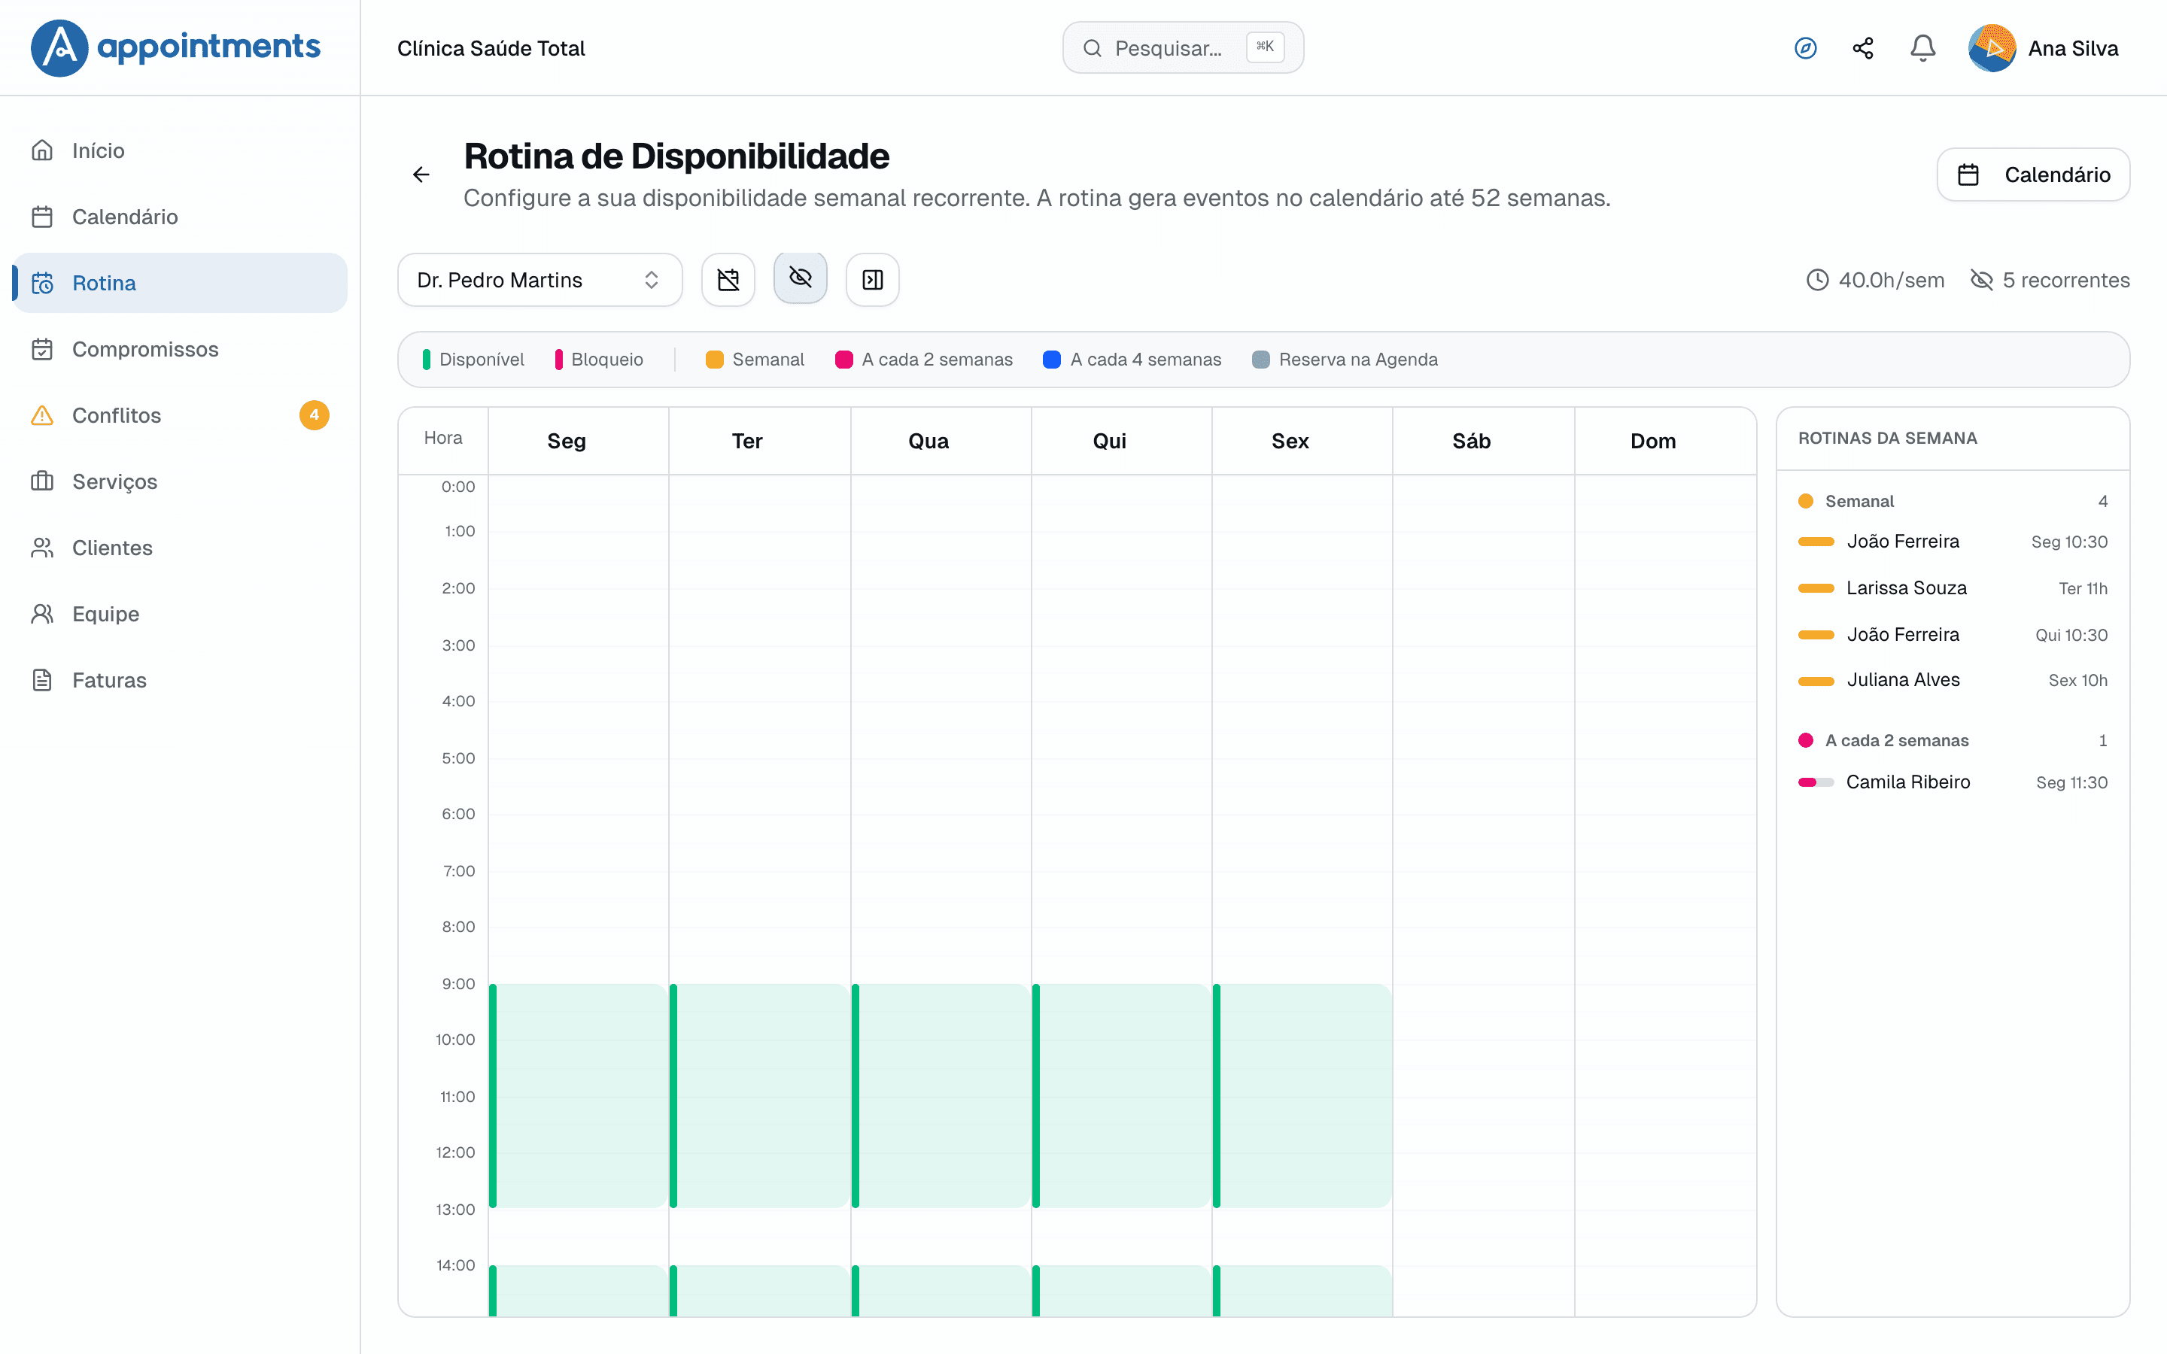Click the Calendário button at top right
The image size is (2167, 1354).
point(2032,175)
